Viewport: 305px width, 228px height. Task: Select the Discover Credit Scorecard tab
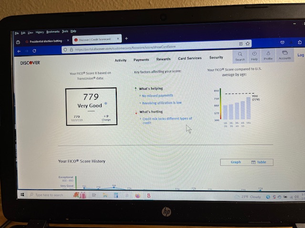97,39
